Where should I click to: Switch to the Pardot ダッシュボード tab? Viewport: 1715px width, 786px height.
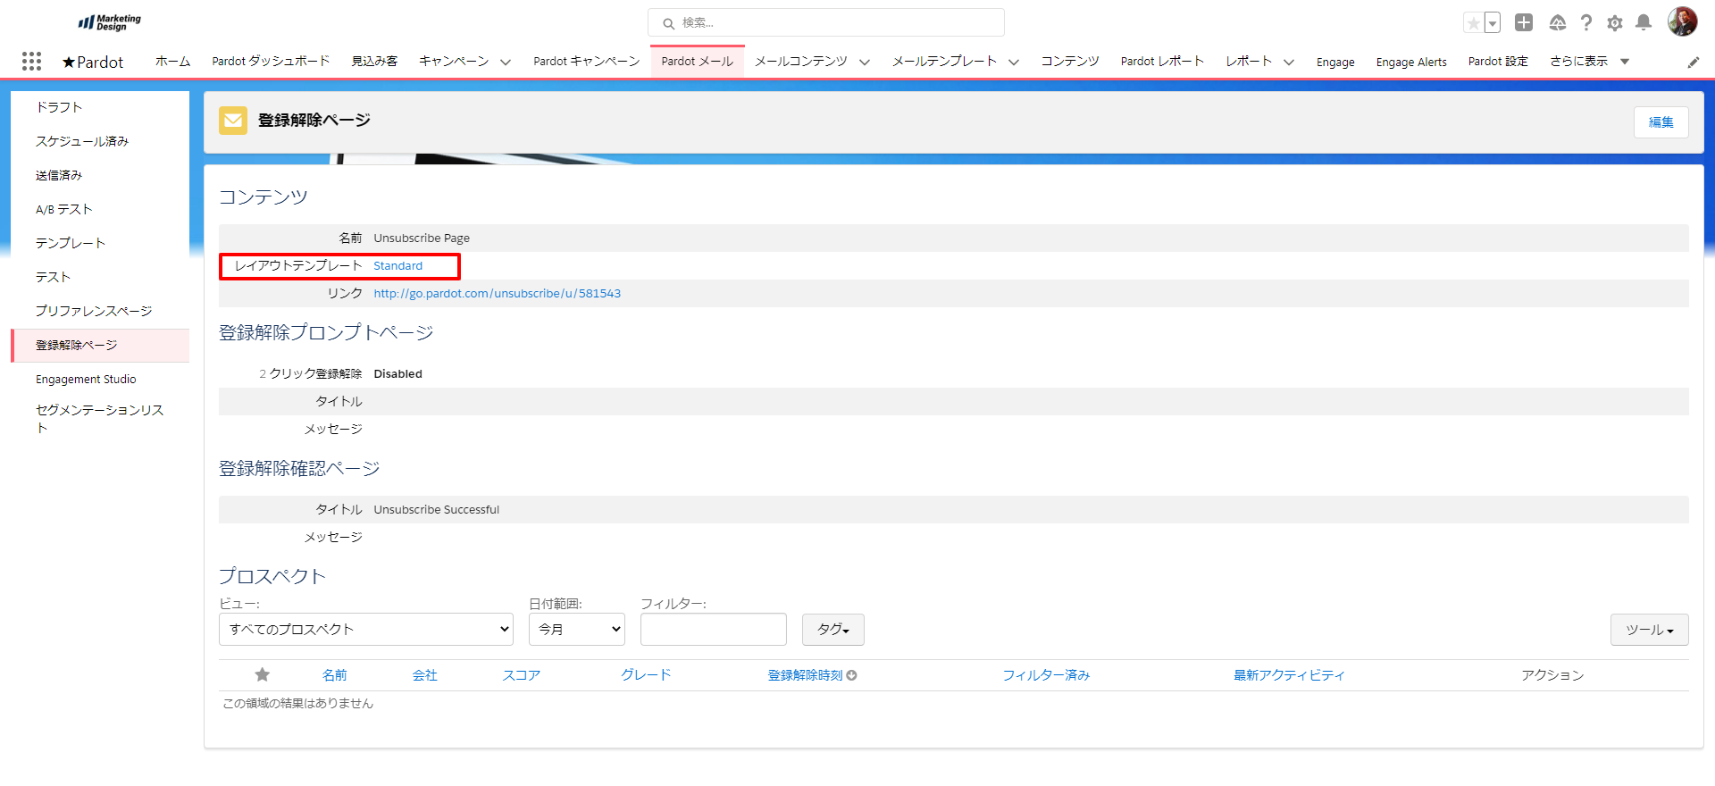(x=271, y=62)
